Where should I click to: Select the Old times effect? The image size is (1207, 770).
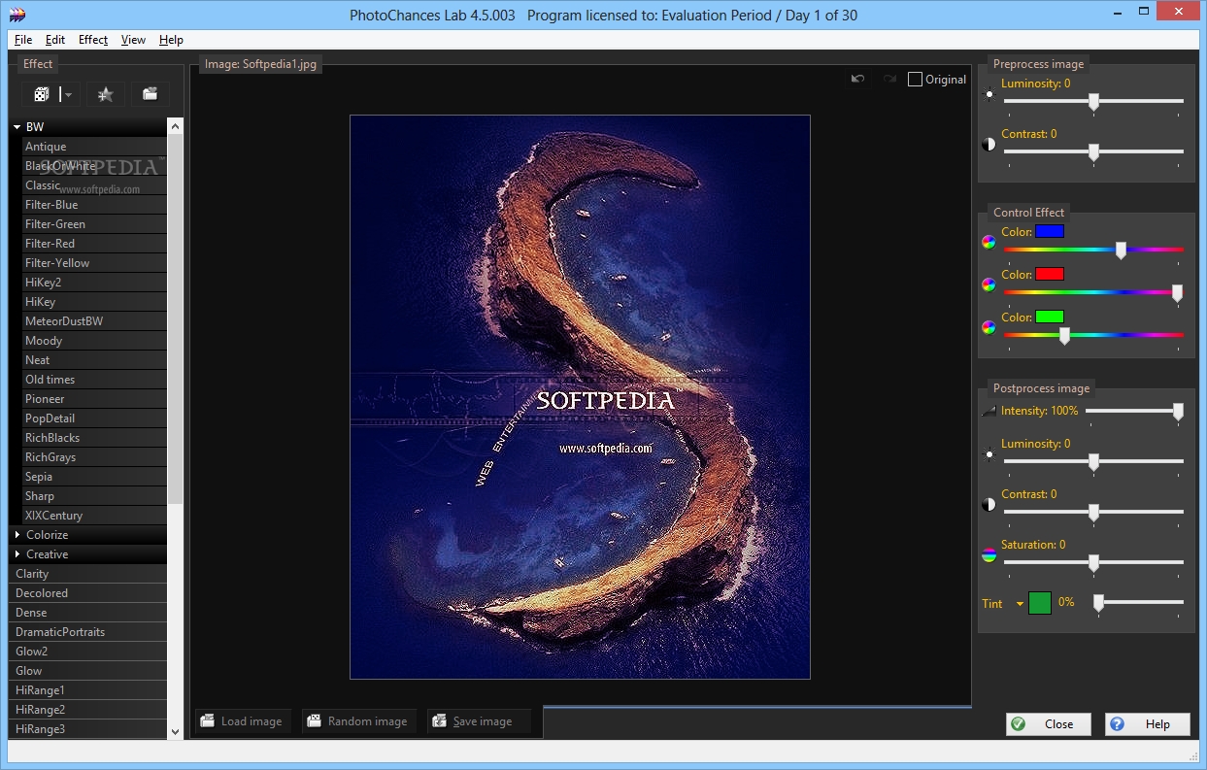[94, 380]
